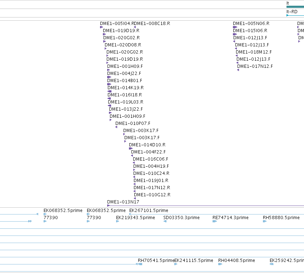Click the purple arrow glyph below DME1-014D10.R

tap(131, 148)
